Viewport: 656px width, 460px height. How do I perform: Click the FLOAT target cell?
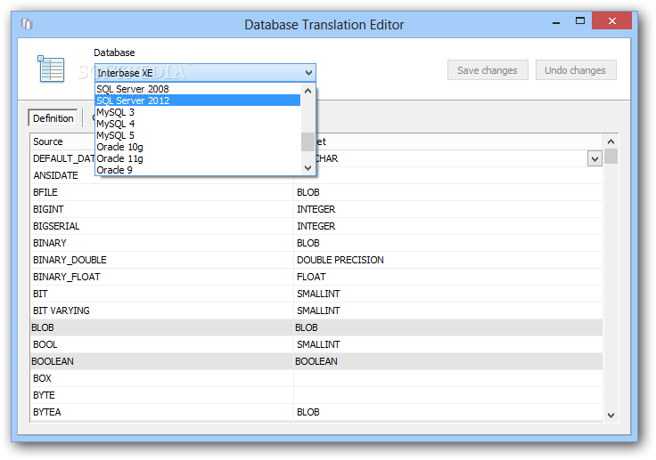click(x=448, y=277)
